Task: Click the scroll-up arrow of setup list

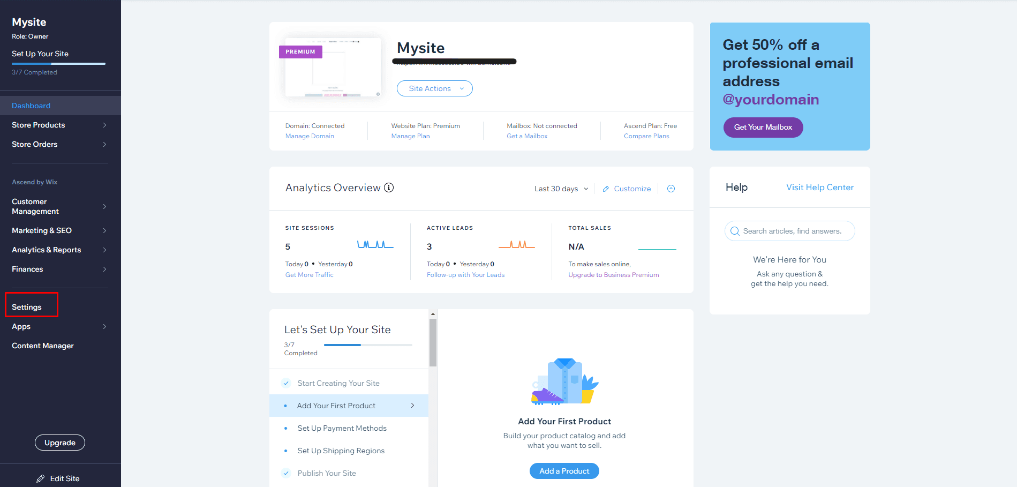Action: [433, 314]
